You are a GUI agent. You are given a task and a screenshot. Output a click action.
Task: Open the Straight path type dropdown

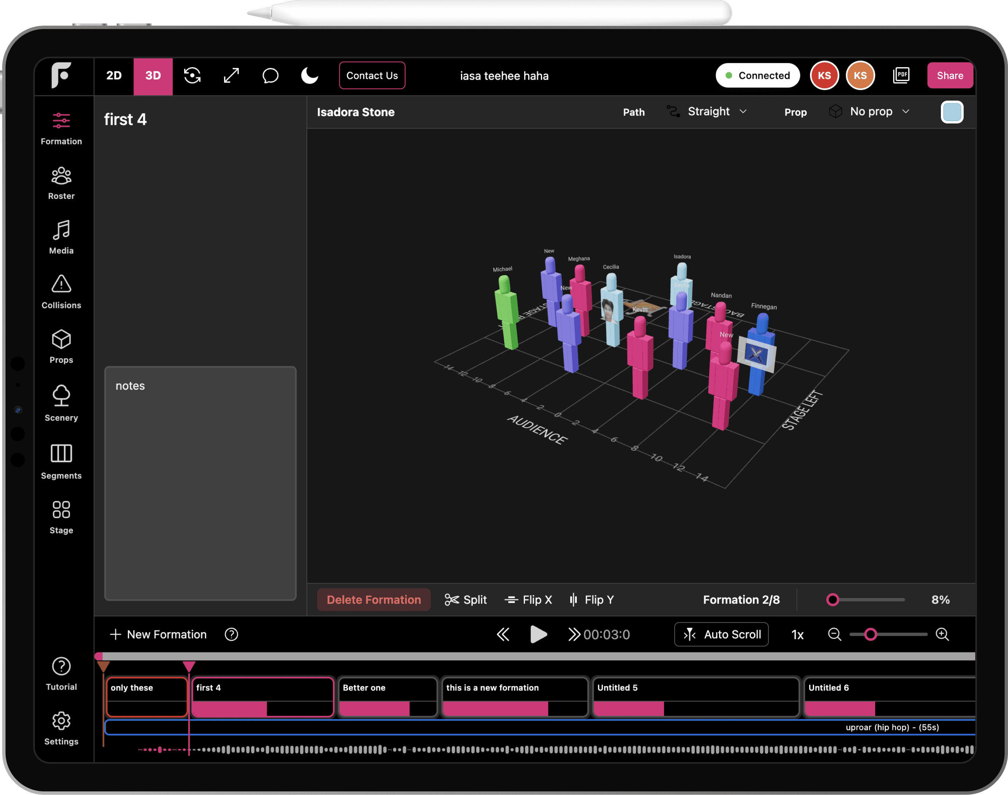pos(708,111)
